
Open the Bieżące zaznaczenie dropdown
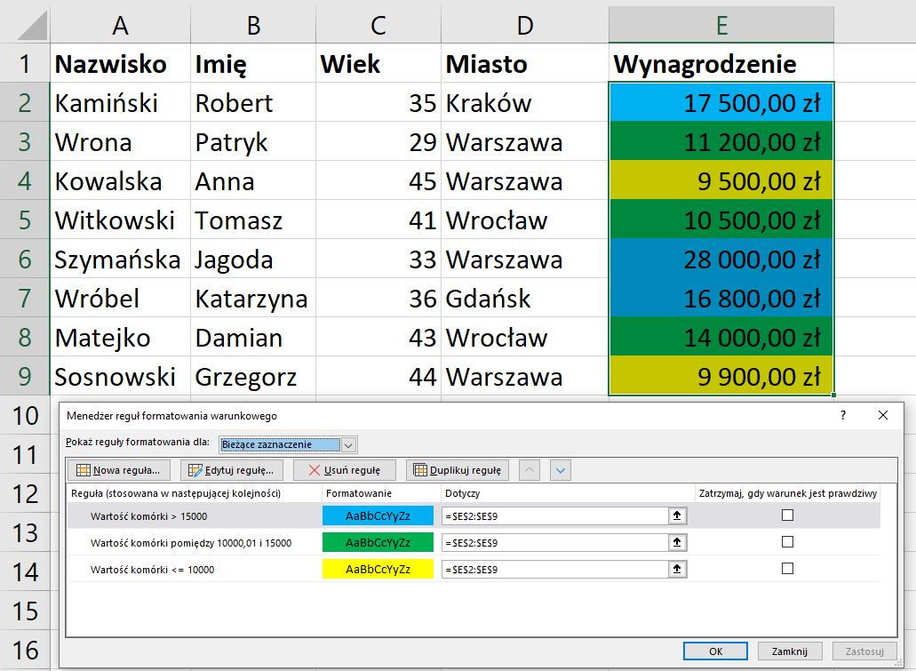(349, 444)
